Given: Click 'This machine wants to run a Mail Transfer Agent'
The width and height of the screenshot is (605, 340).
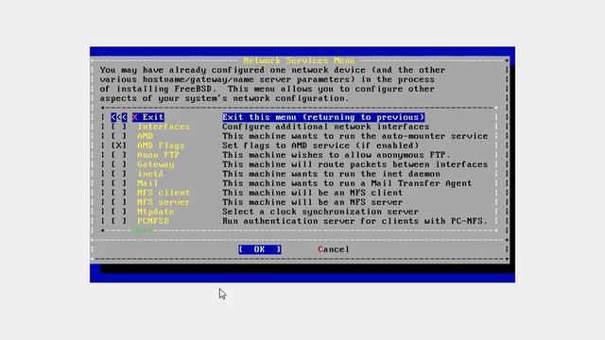Looking at the screenshot, I should pyautogui.click(x=347, y=183).
